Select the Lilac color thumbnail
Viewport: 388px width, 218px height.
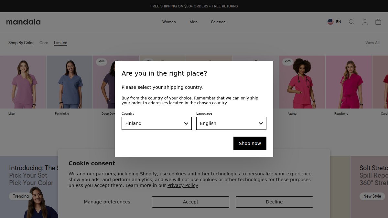pyautogui.click(x=23, y=82)
